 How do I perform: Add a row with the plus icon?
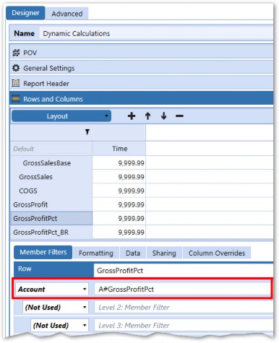(x=132, y=116)
